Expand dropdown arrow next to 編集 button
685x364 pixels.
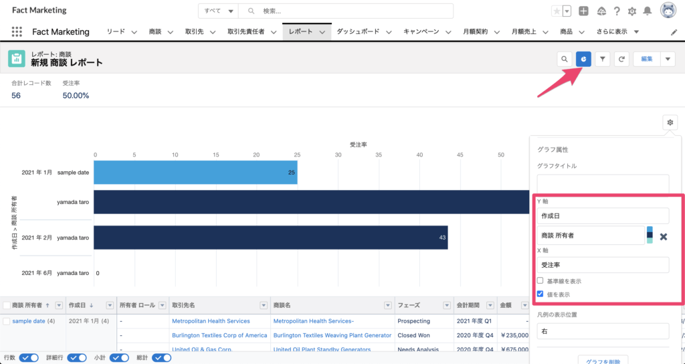point(668,60)
